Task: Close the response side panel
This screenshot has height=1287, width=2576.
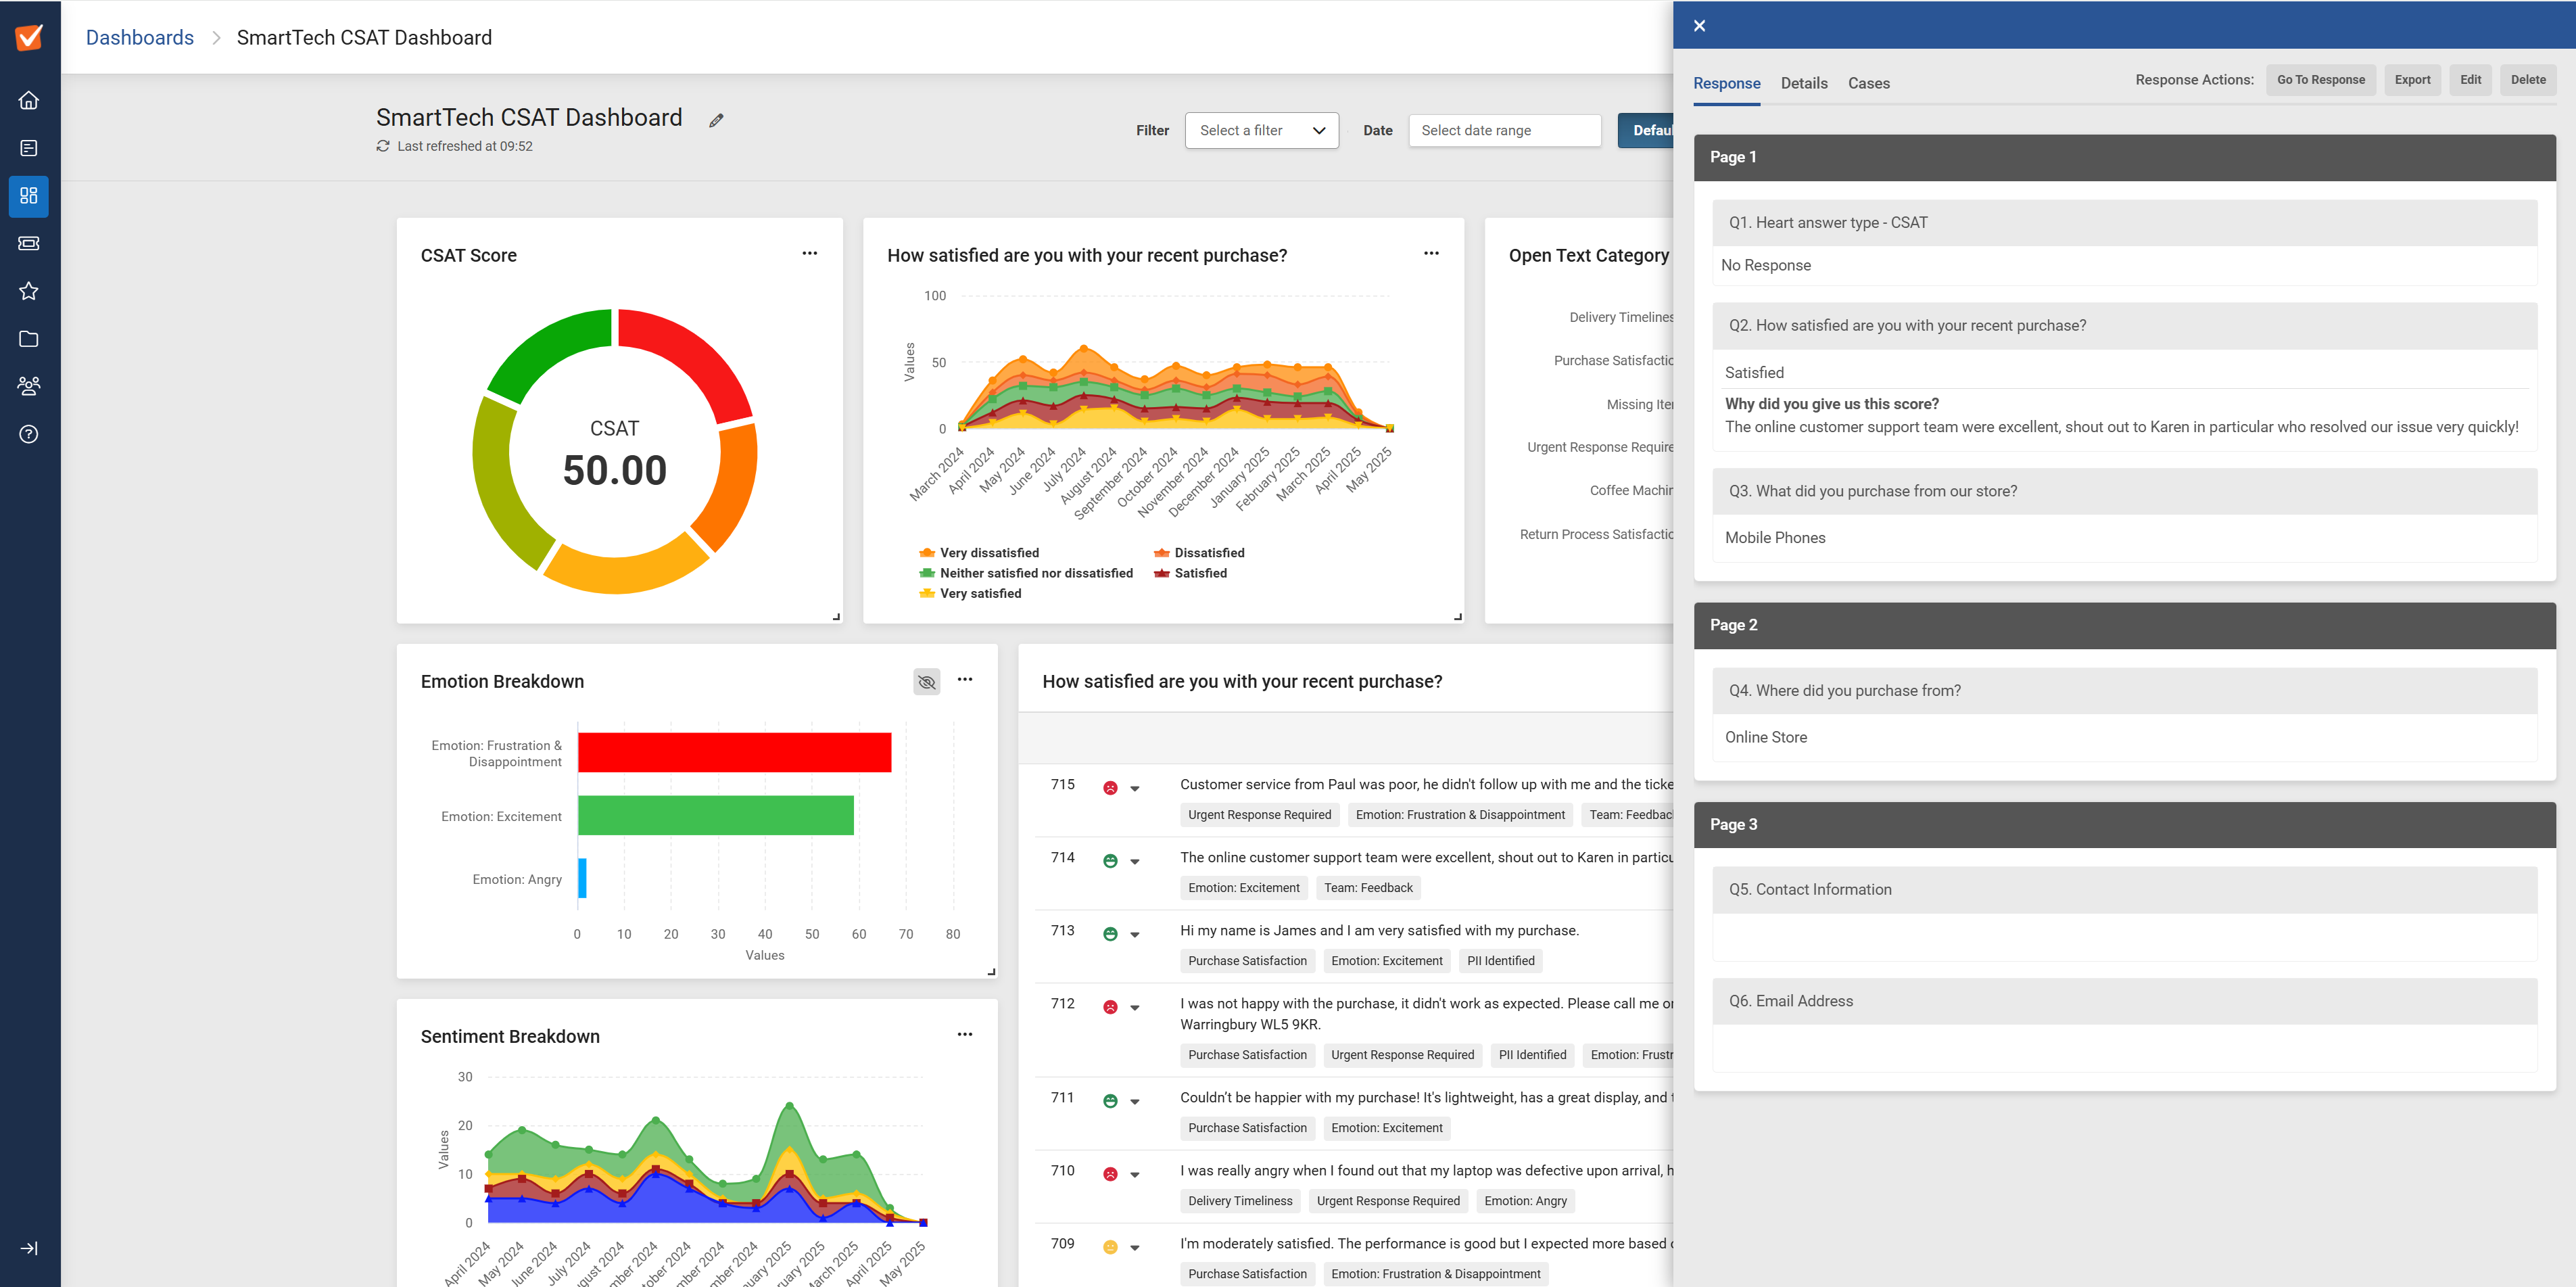Action: 1699,26
